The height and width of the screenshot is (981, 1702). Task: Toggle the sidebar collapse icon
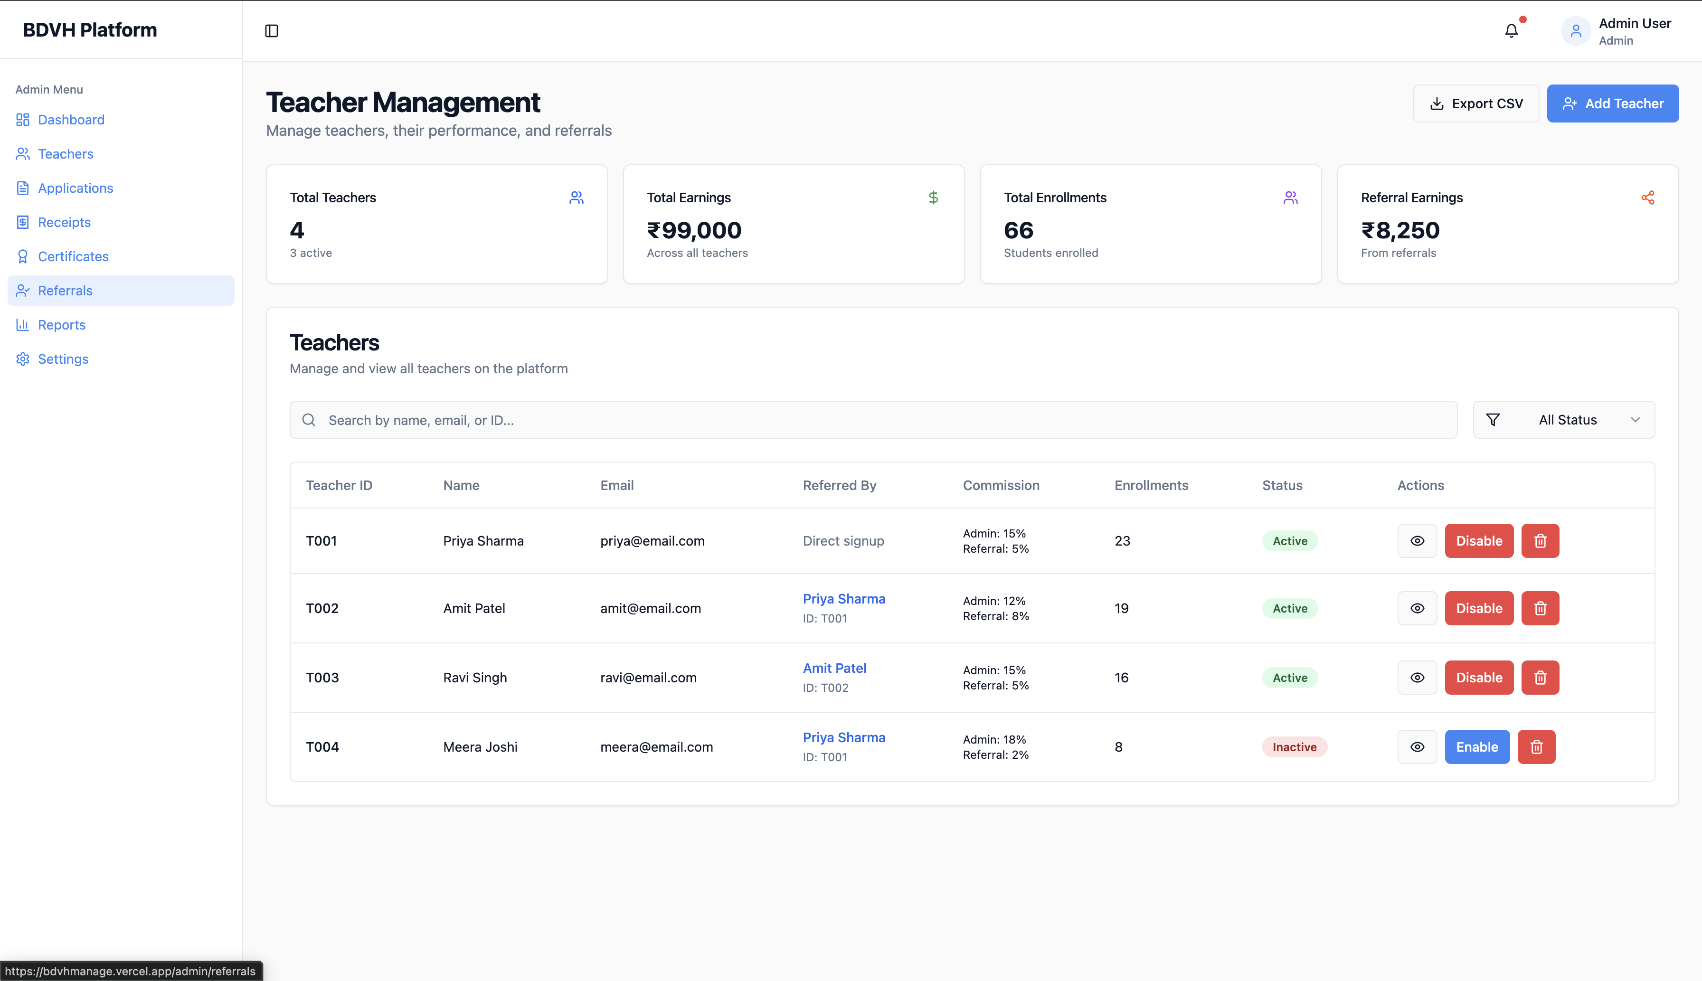coord(272,31)
